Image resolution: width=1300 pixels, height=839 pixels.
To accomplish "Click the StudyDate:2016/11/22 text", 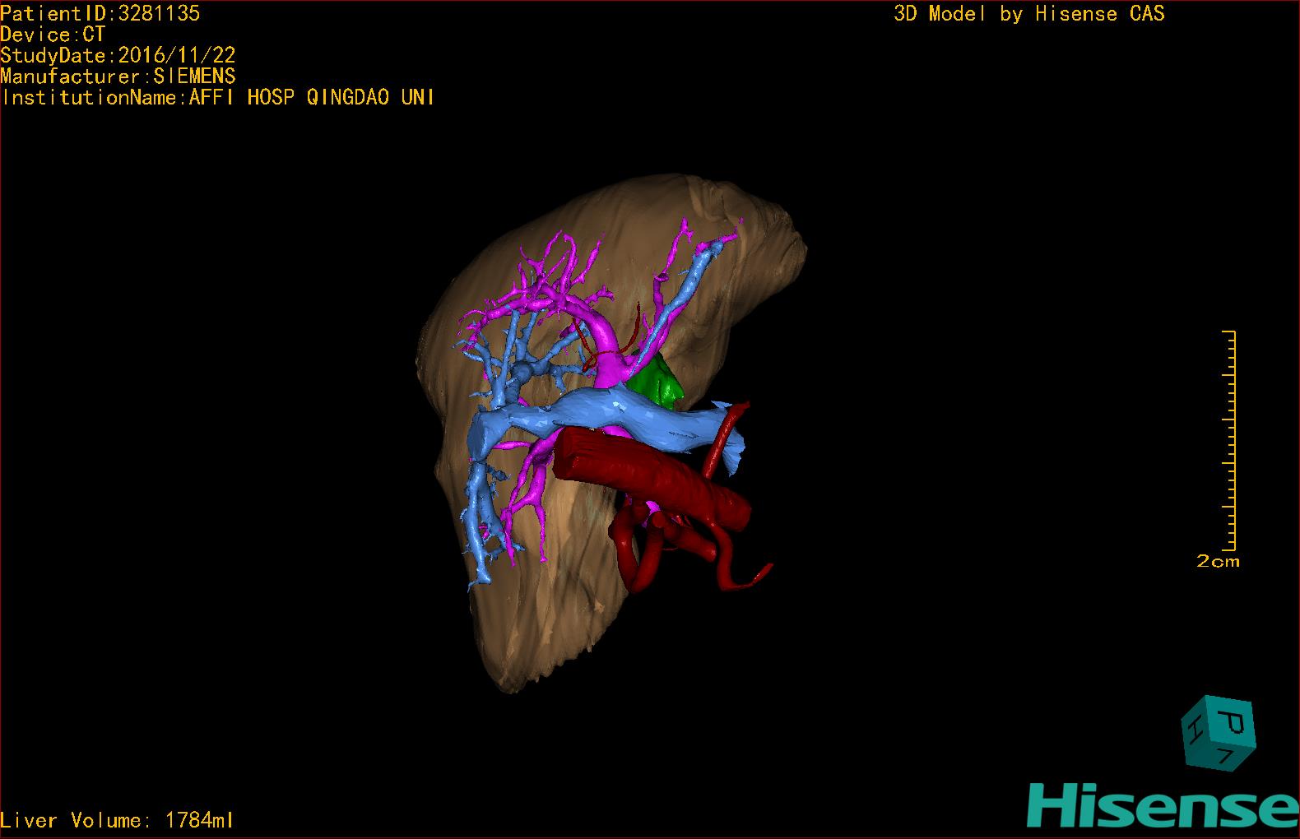I will pos(118,55).
